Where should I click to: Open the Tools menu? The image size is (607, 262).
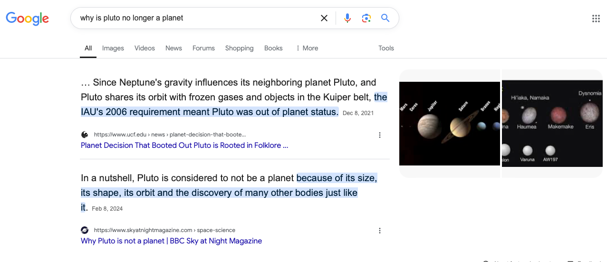point(386,48)
